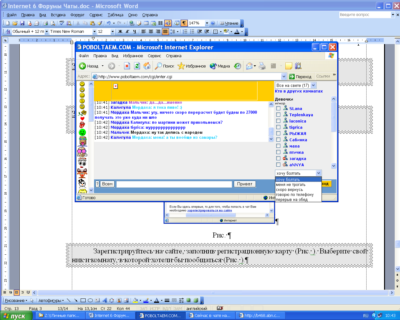
Task: Open the zoom 147% dropdown
Action: [x=207, y=23]
